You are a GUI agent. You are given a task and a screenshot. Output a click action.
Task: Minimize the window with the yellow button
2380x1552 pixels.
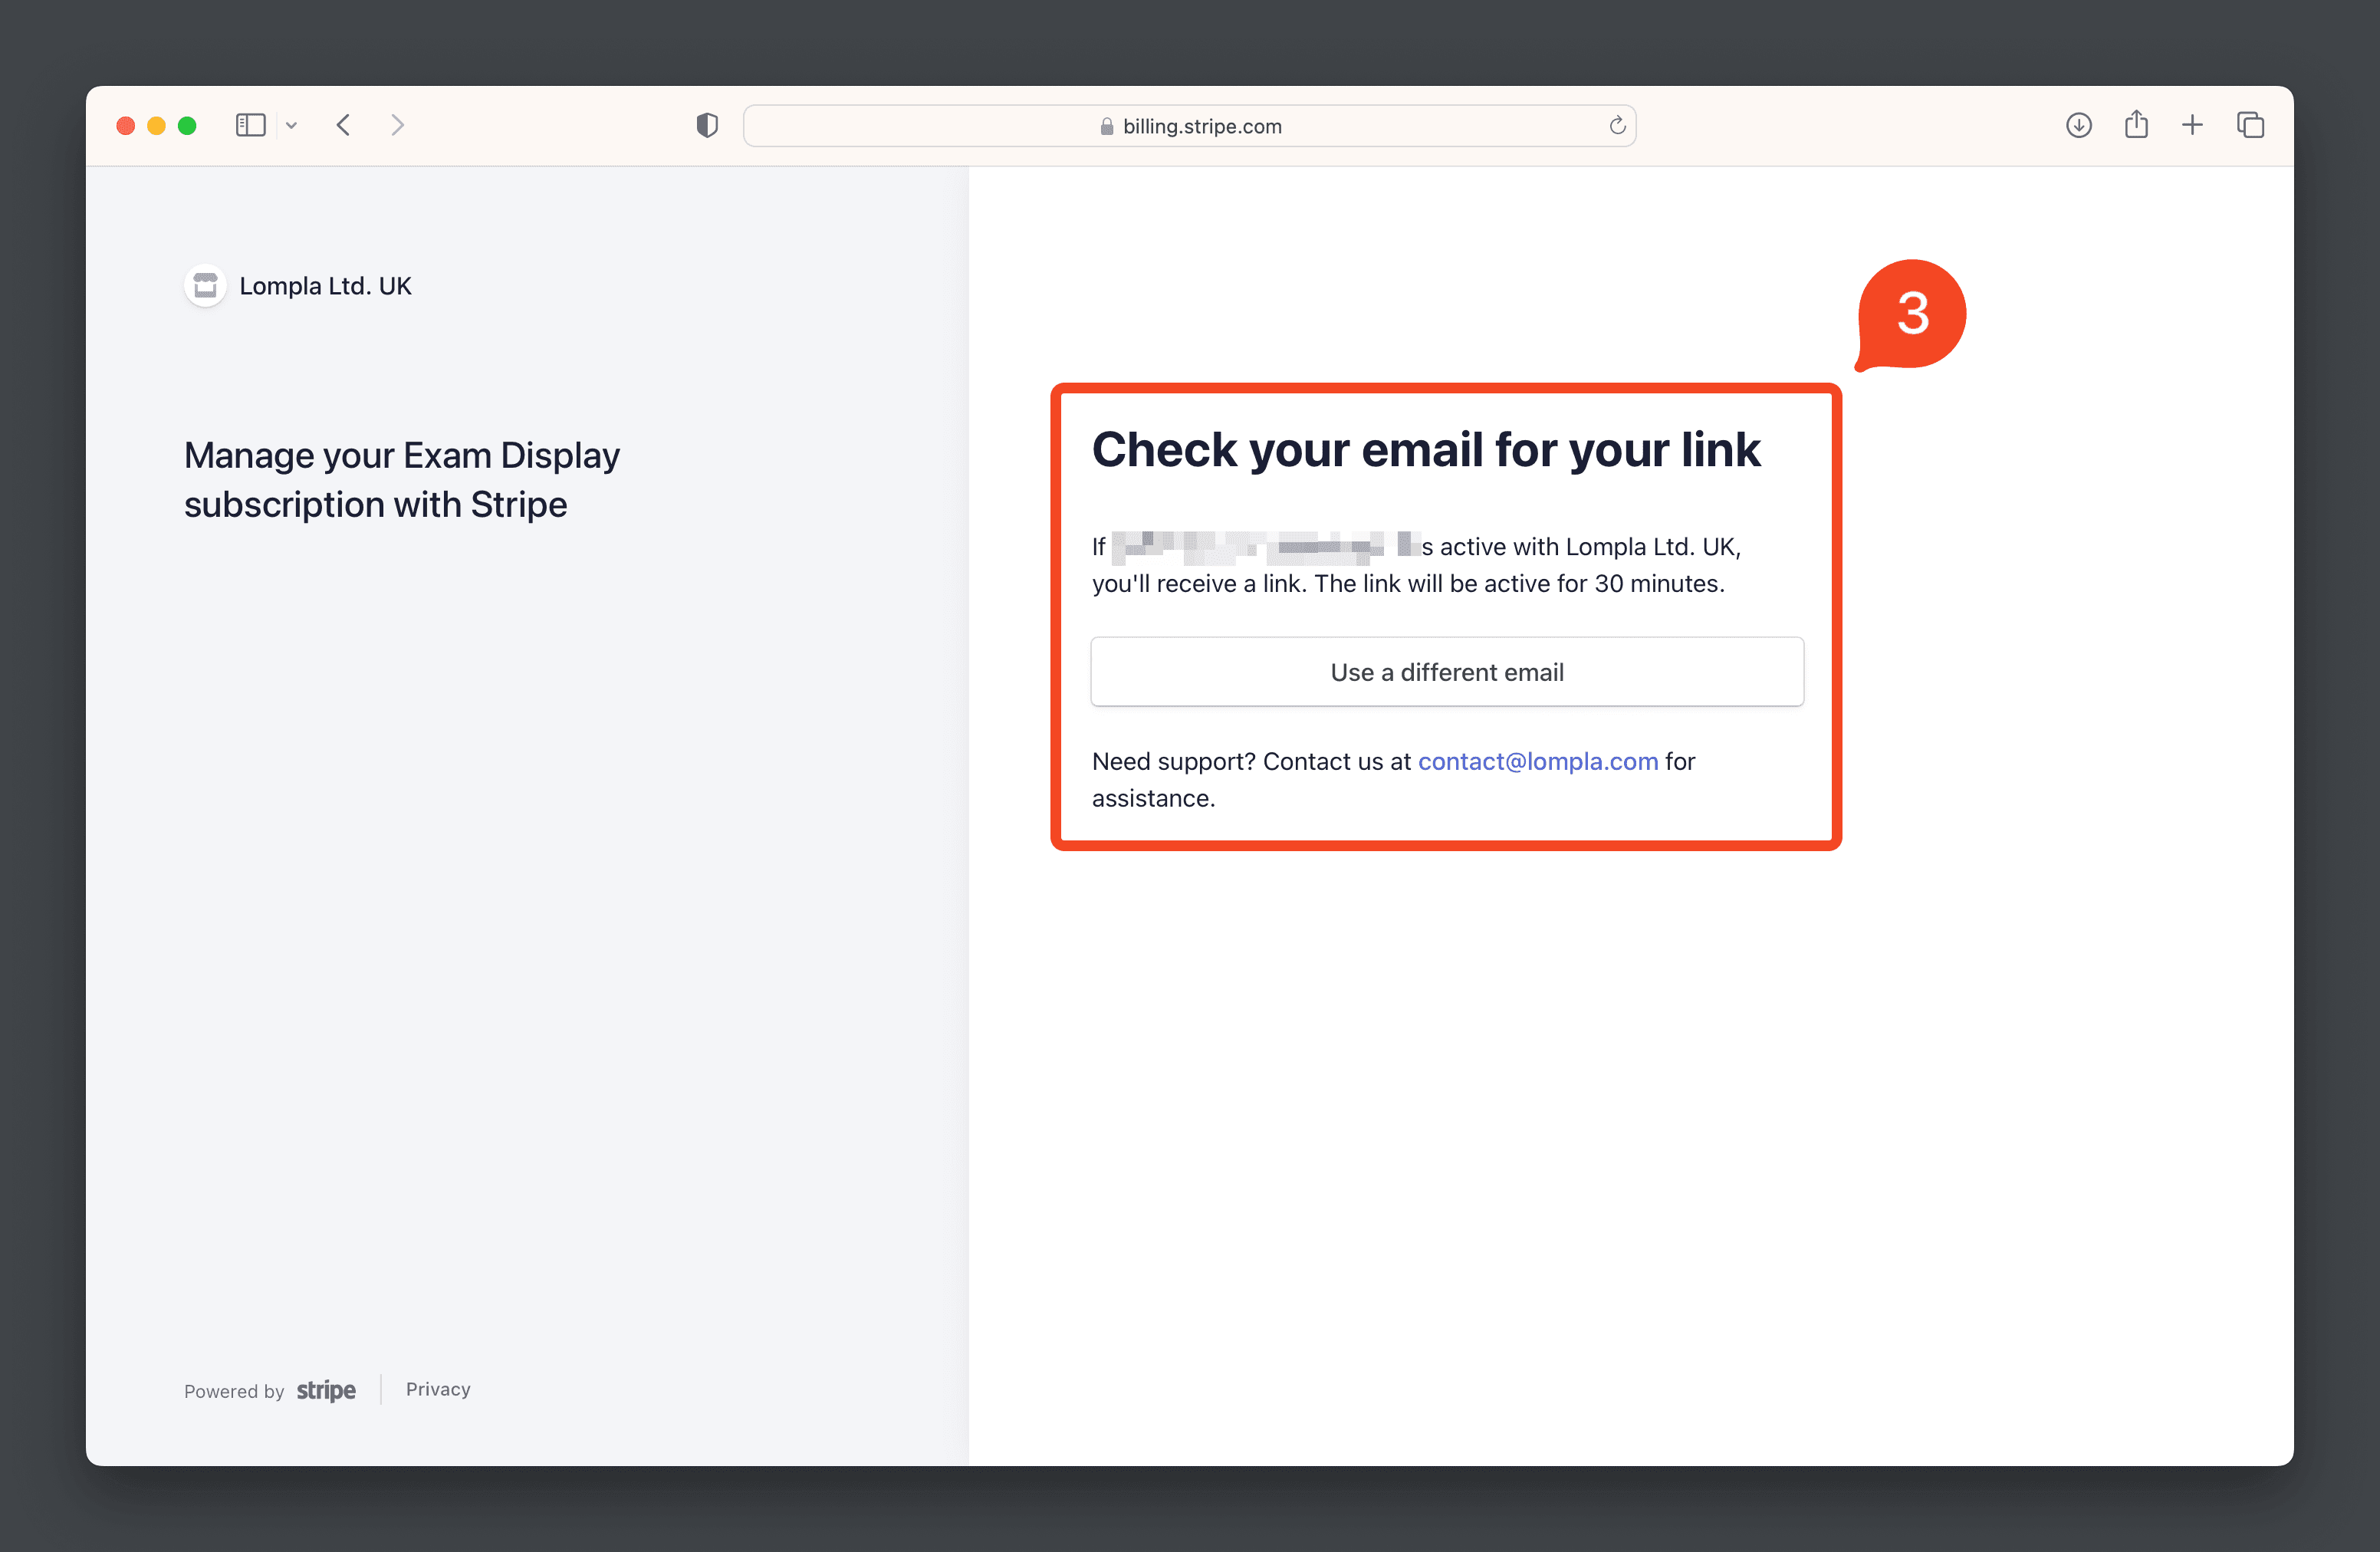pos(156,126)
